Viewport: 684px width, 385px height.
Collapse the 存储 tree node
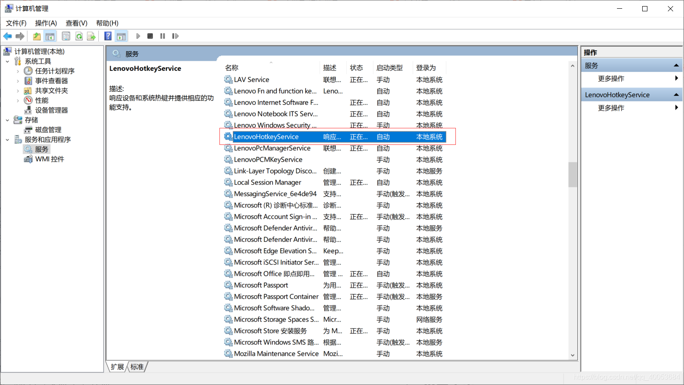coord(7,120)
